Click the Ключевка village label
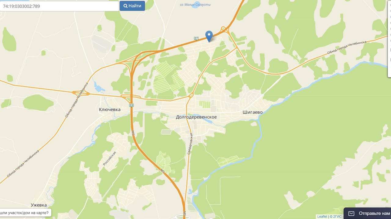The height and width of the screenshot is (219, 391). point(110,109)
